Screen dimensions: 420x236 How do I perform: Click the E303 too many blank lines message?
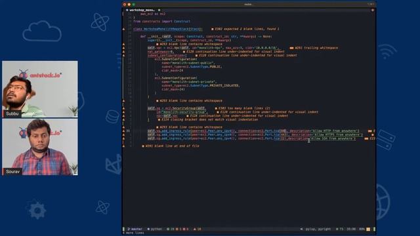tap(242, 108)
